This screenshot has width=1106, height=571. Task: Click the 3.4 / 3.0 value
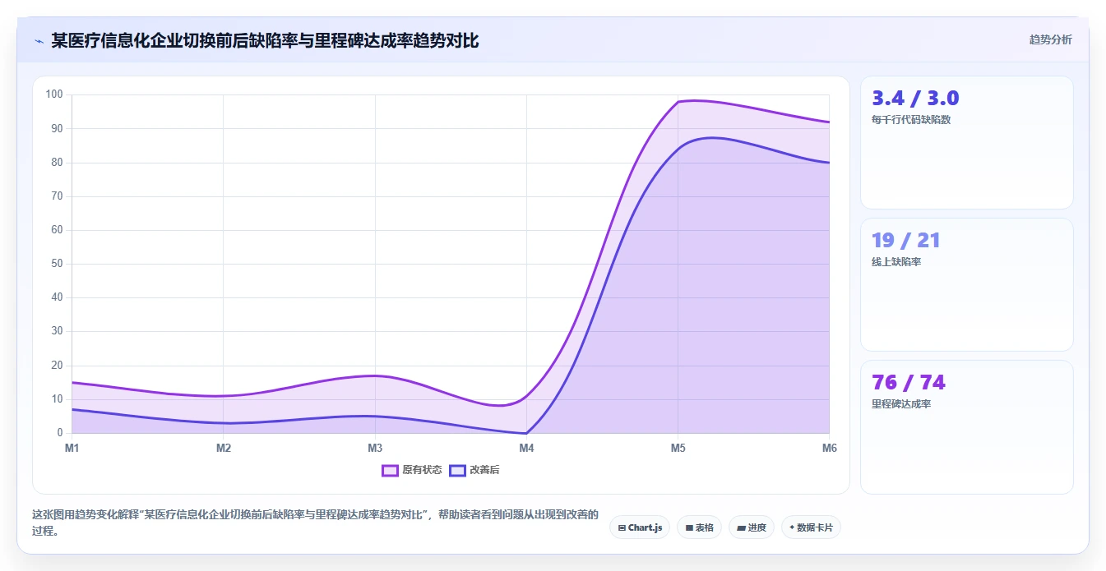915,99
